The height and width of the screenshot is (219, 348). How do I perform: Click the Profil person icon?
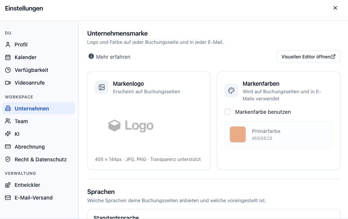point(8,45)
